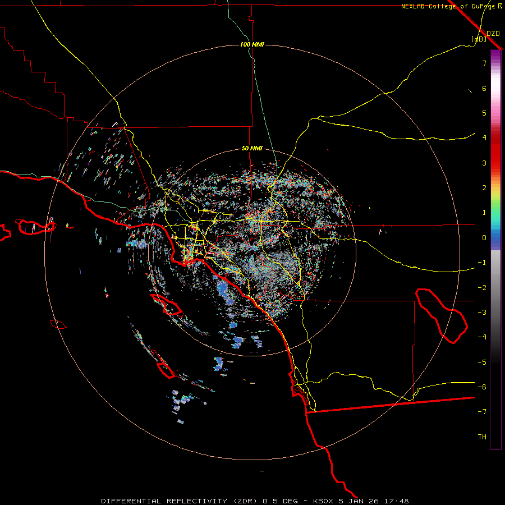Click the -7 dB scale label
Viewport: 505px width, 505px height.
click(482, 412)
